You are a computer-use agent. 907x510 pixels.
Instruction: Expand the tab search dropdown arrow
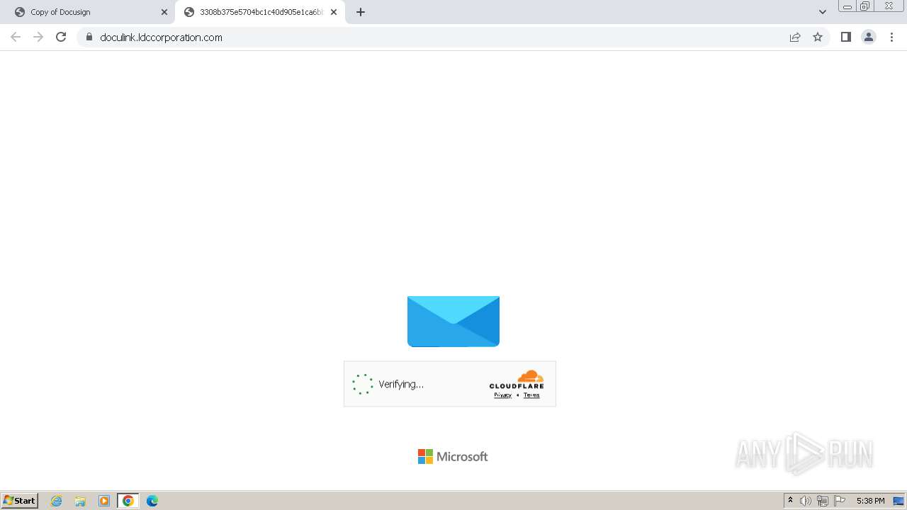point(822,12)
